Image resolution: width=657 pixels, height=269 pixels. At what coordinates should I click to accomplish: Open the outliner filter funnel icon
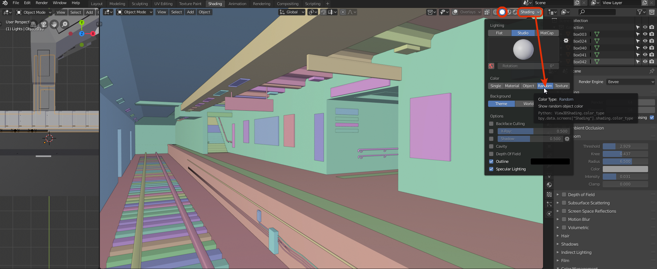pyautogui.click(x=640, y=12)
